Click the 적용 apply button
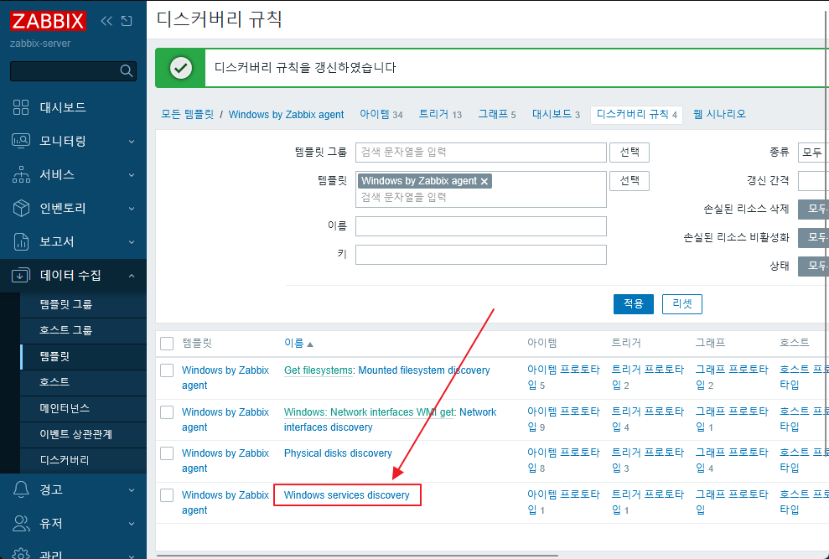Image resolution: width=829 pixels, height=559 pixels. point(634,303)
